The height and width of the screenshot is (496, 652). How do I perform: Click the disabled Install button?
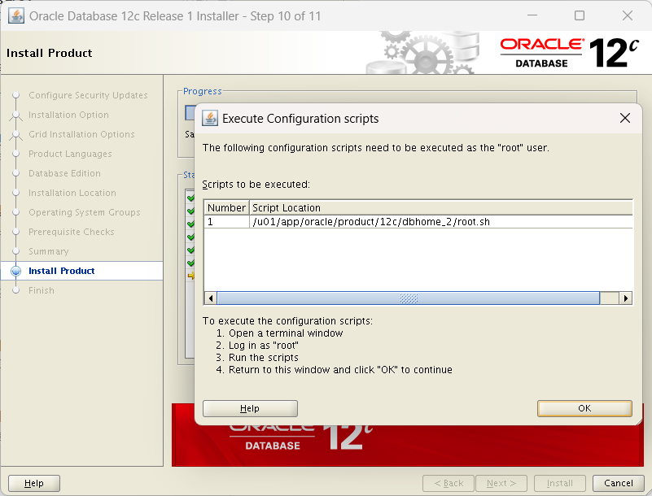560,483
